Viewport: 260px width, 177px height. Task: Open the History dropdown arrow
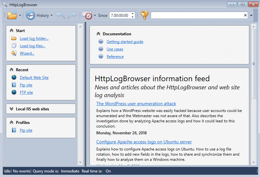[x=52, y=16]
